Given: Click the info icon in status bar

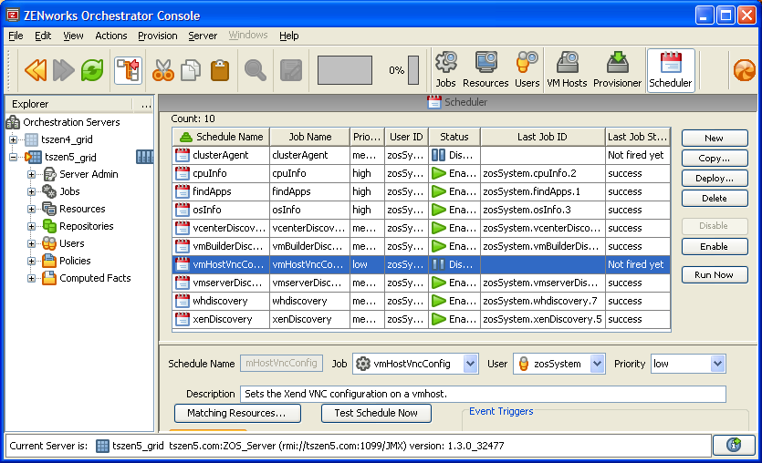Looking at the screenshot, I should point(734,445).
